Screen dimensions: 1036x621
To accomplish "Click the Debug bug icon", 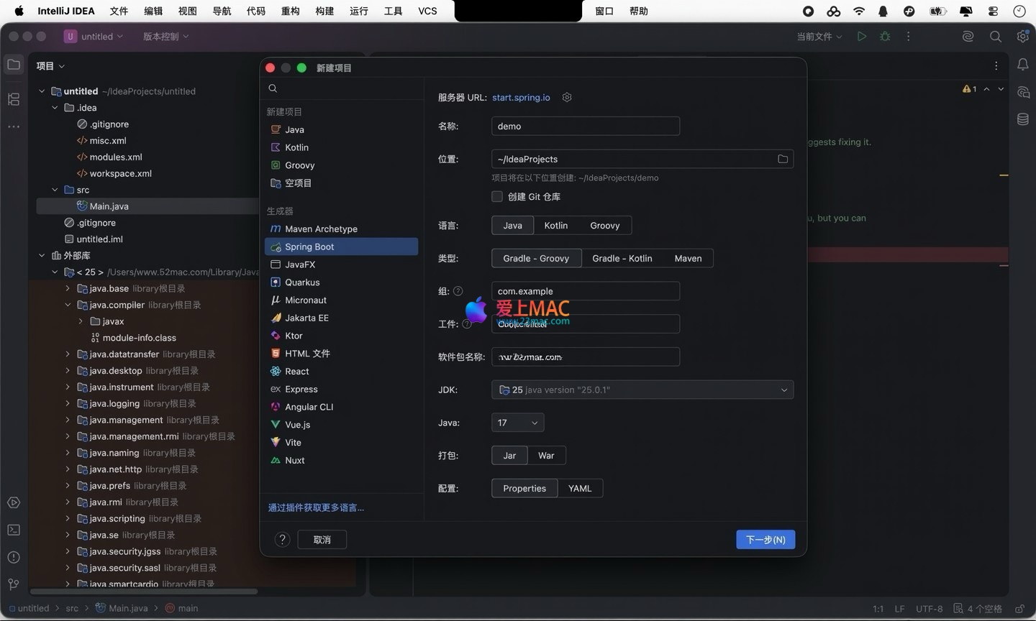I will click(885, 37).
